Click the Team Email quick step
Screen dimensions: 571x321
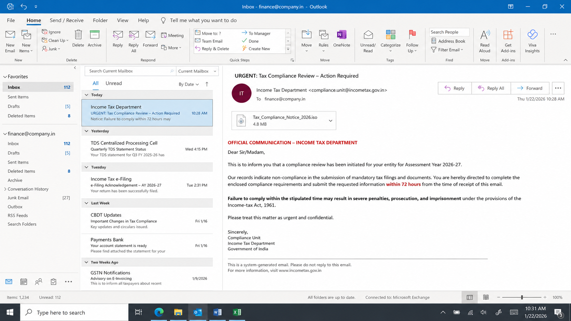coord(209,41)
